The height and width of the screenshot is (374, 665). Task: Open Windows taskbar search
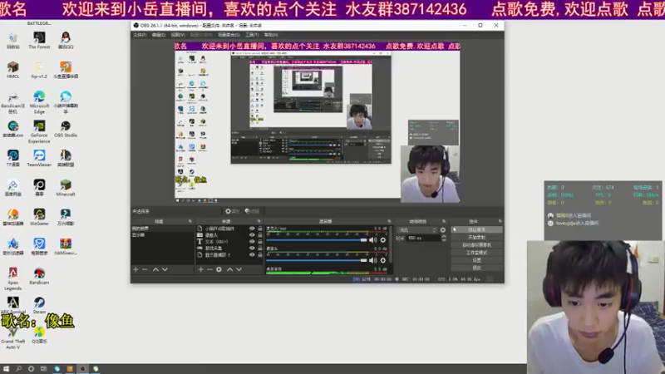point(18,369)
